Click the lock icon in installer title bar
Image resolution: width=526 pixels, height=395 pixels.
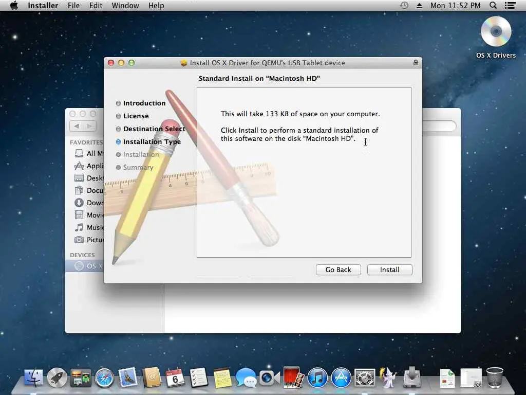(416, 62)
